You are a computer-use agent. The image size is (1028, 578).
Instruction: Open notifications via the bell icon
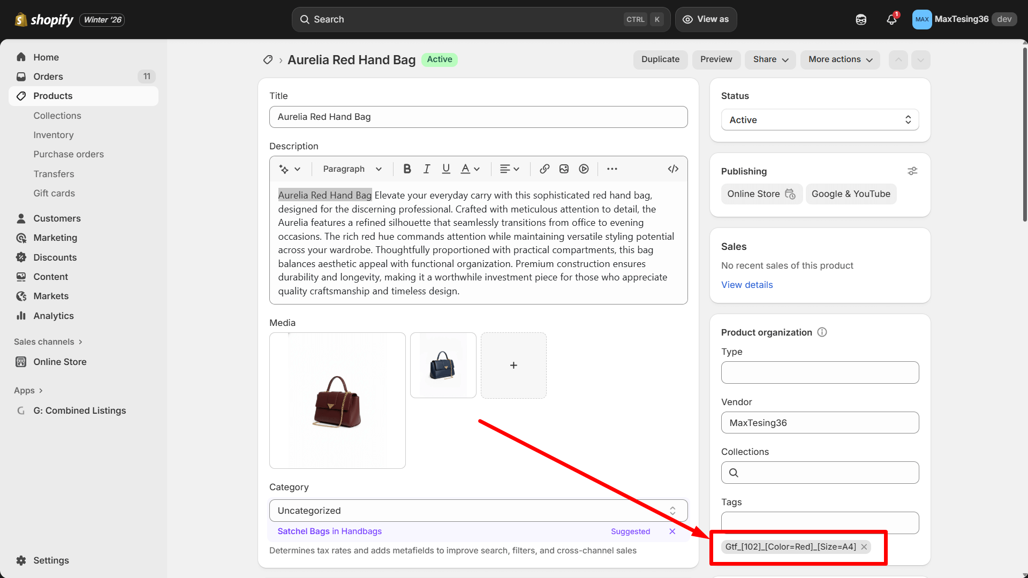point(890,19)
